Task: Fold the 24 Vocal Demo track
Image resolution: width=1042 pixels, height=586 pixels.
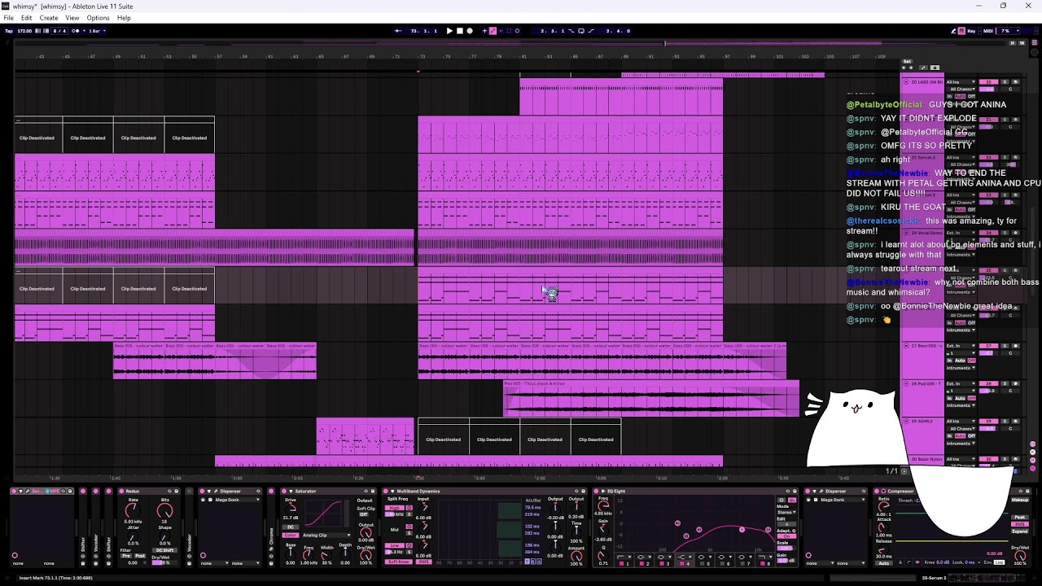Action: point(906,232)
